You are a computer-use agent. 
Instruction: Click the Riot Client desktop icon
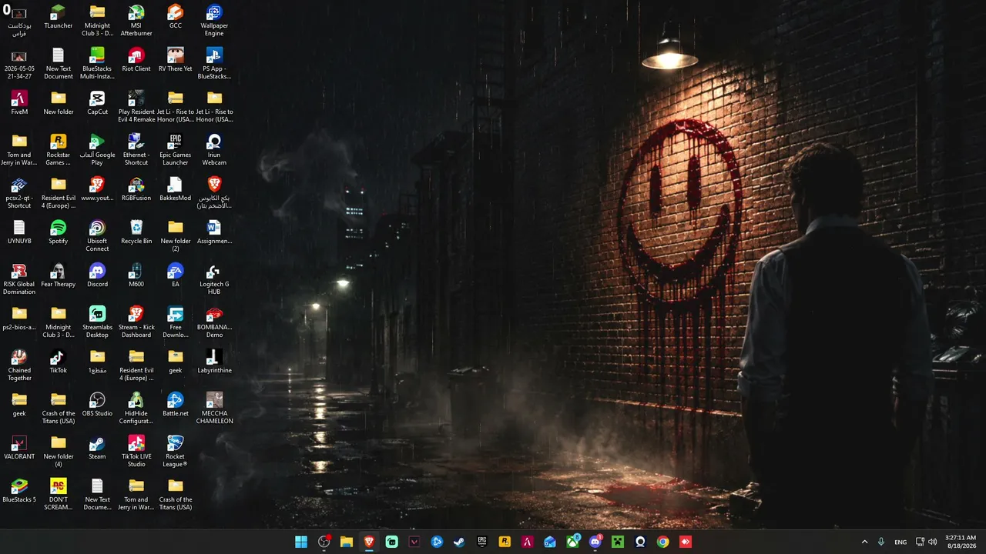pyautogui.click(x=136, y=60)
